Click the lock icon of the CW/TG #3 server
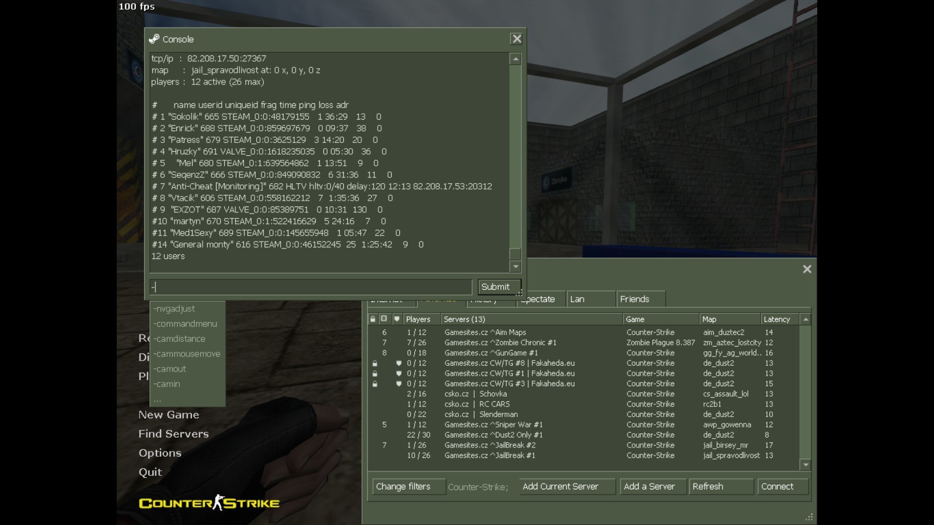Screen dimensions: 934x525 click(x=375, y=384)
